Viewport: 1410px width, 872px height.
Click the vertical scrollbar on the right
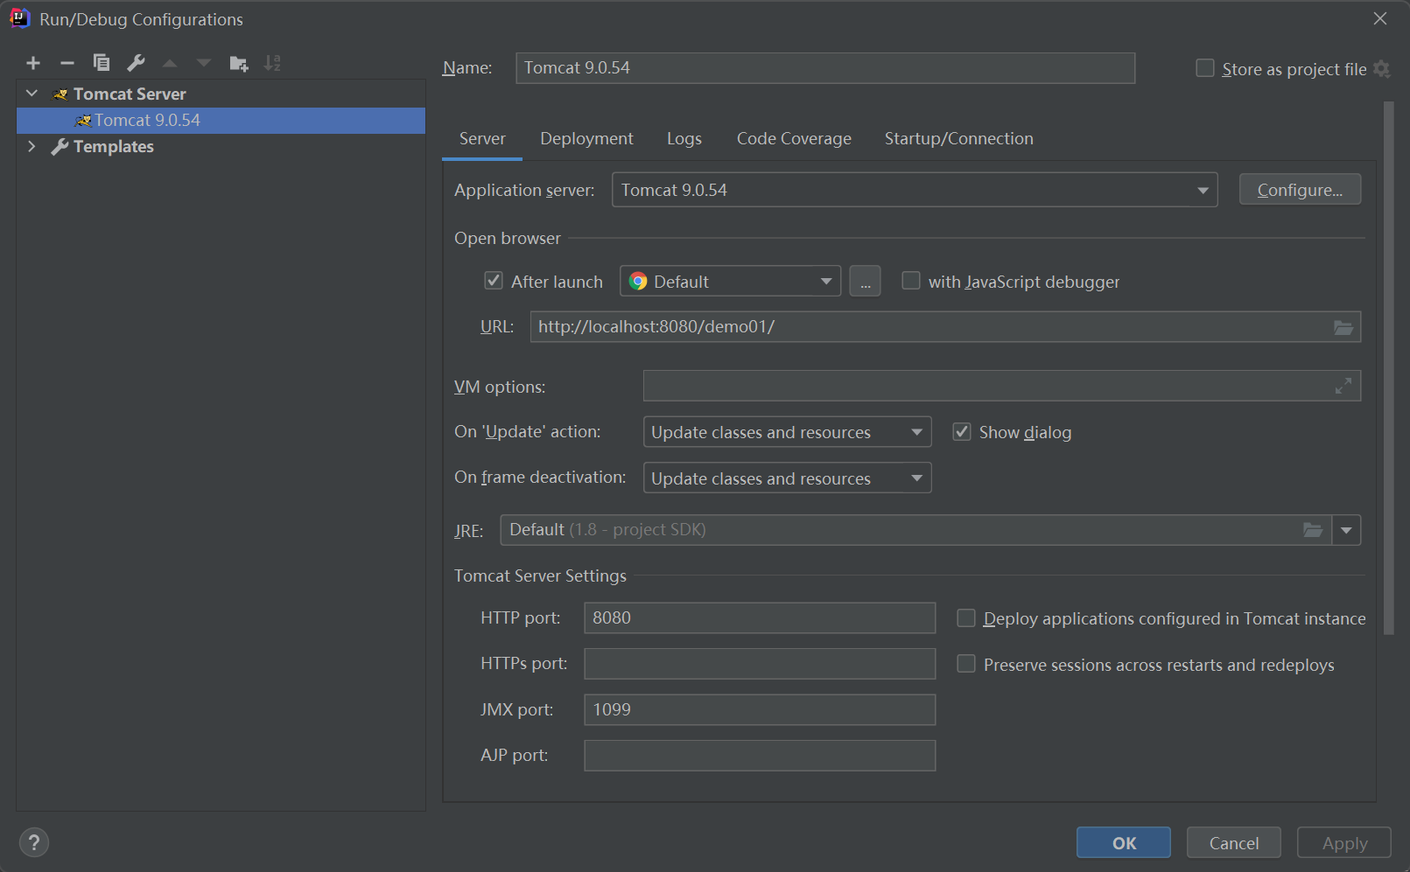[x=1388, y=367]
